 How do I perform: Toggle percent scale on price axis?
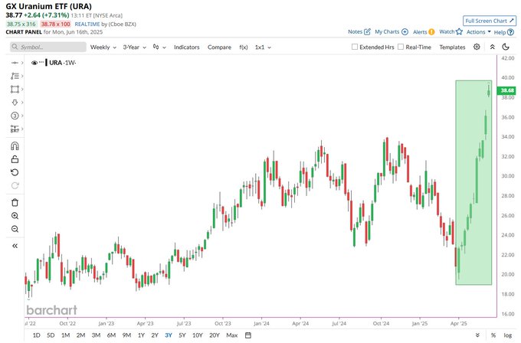(493, 335)
